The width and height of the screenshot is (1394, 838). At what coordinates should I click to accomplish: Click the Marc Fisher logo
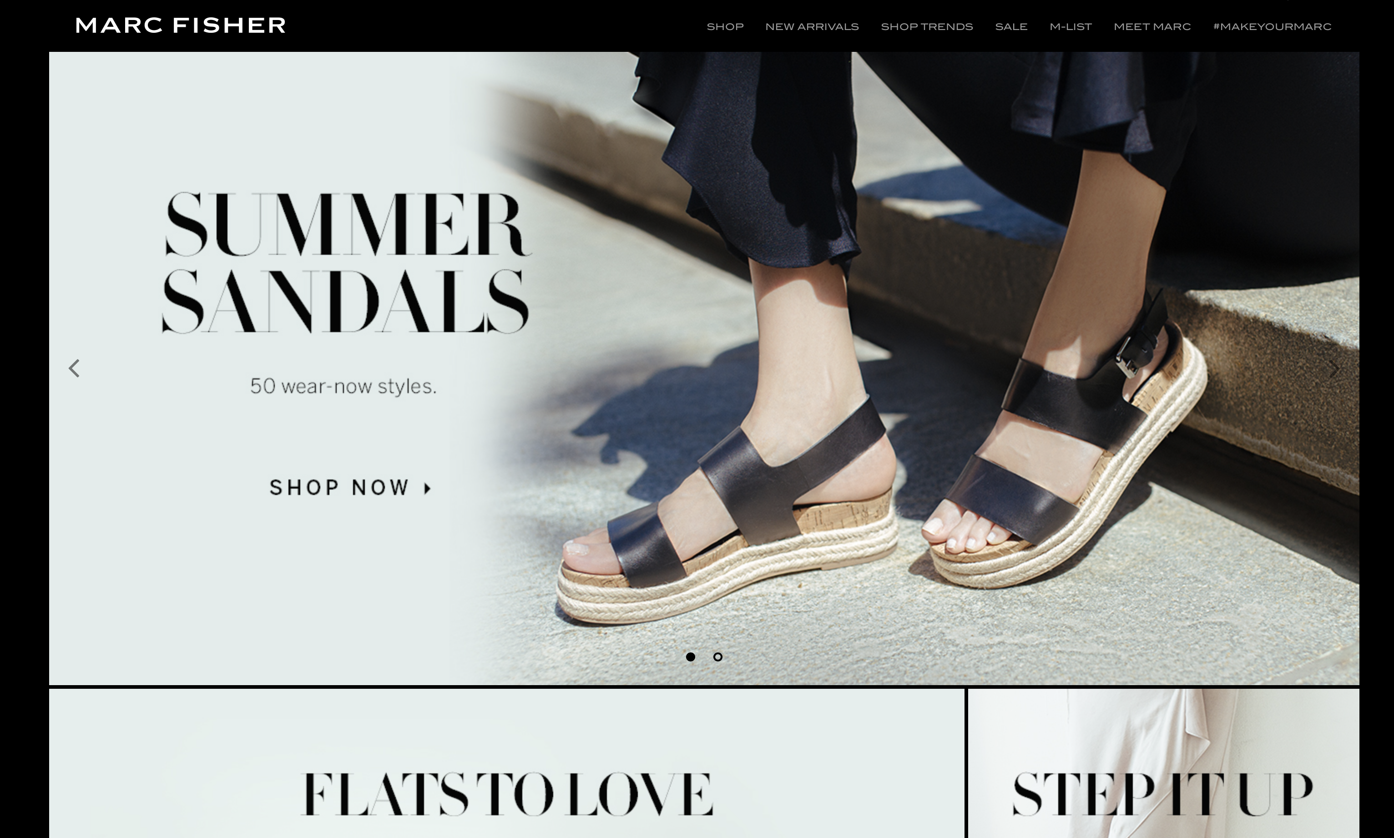[181, 25]
